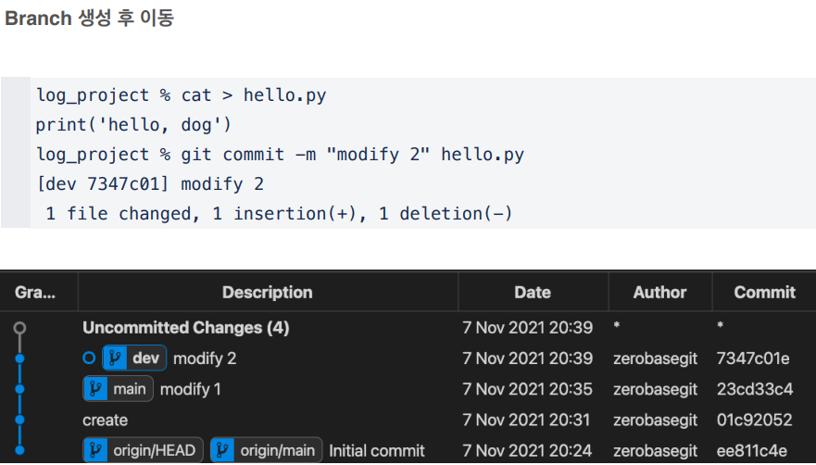Click the graph node for modify 1
816x465 pixels.
point(19,389)
